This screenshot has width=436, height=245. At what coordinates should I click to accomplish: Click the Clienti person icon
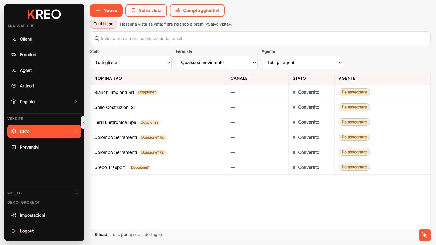click(14, 39)
